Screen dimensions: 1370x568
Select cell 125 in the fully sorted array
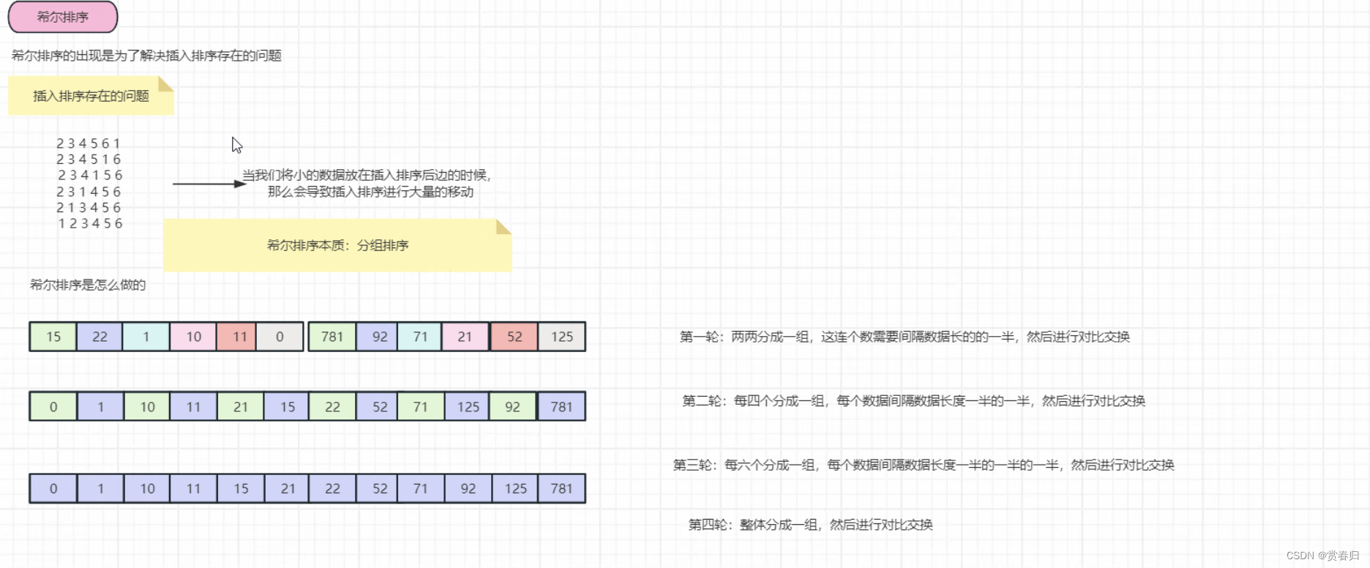(516, 489)
